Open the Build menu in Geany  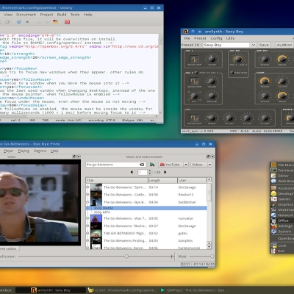point(62,15)
